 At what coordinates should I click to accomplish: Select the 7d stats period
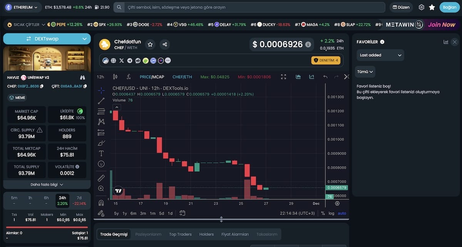(79, 200)
